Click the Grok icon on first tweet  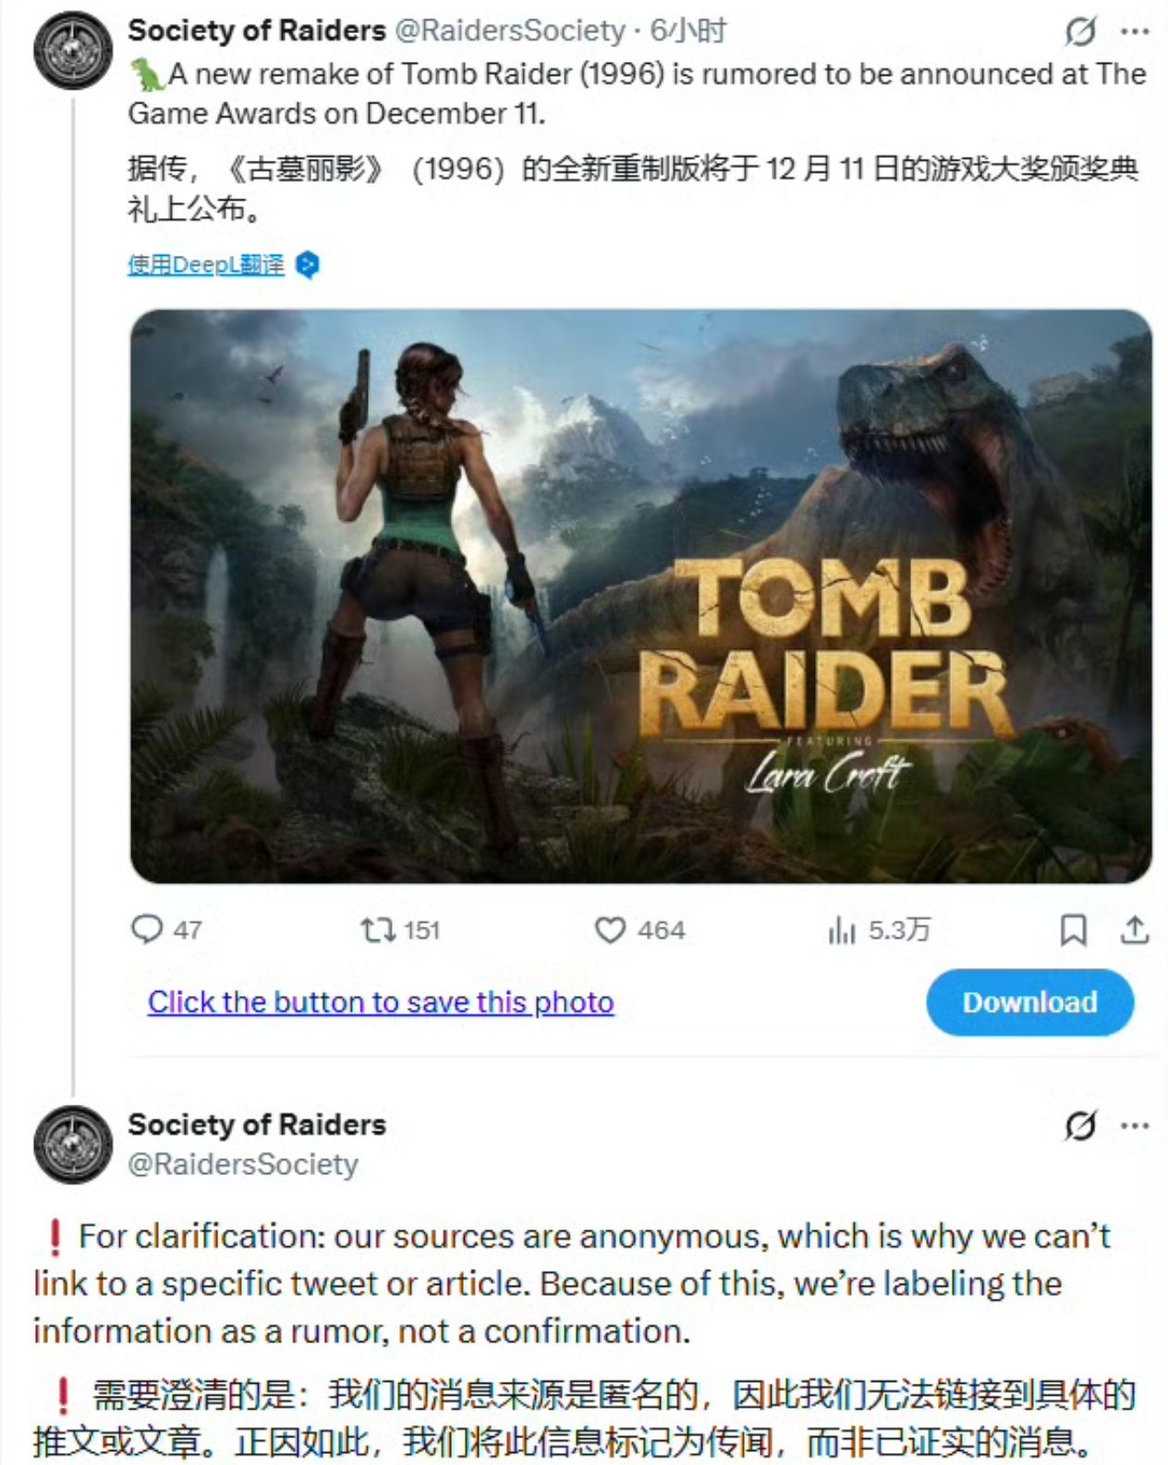1080,31
